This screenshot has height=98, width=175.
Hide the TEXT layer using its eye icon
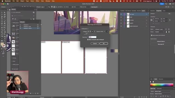(121, 17)
